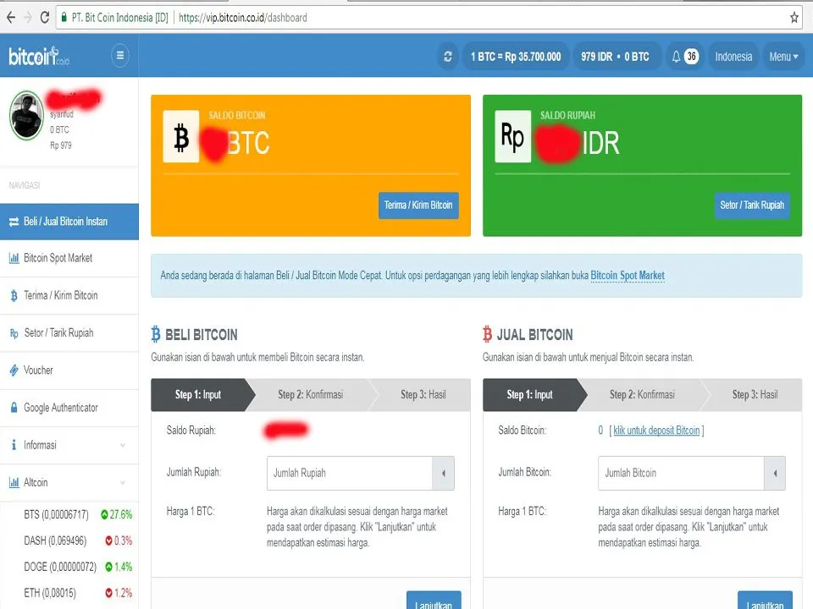
Task: Click the green up arrow by DOGE 1.4%
Action: coord(108,567)
